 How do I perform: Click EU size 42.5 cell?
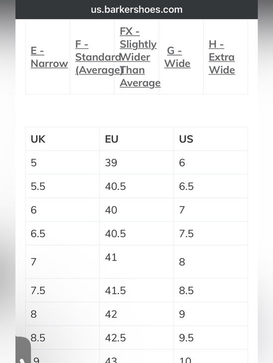136,338
